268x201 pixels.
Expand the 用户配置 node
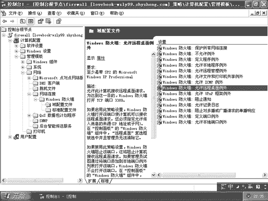[x=10, y=137]
